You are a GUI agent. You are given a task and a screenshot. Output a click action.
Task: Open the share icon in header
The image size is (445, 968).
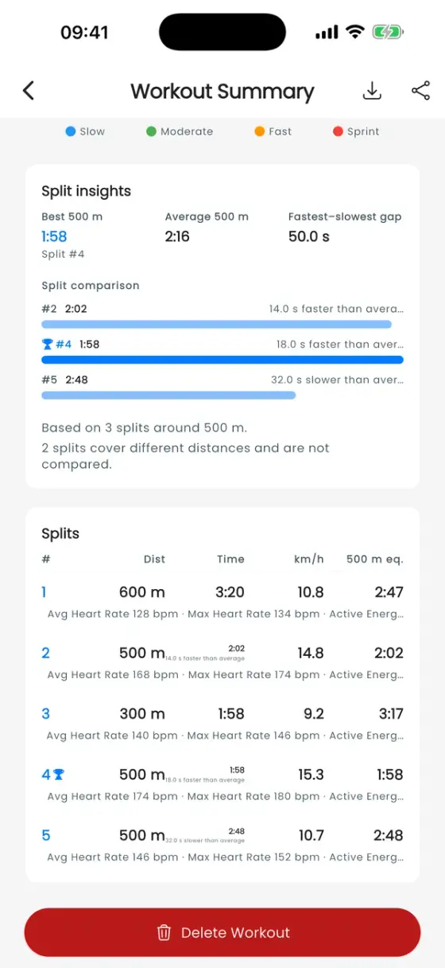(420, 91)
